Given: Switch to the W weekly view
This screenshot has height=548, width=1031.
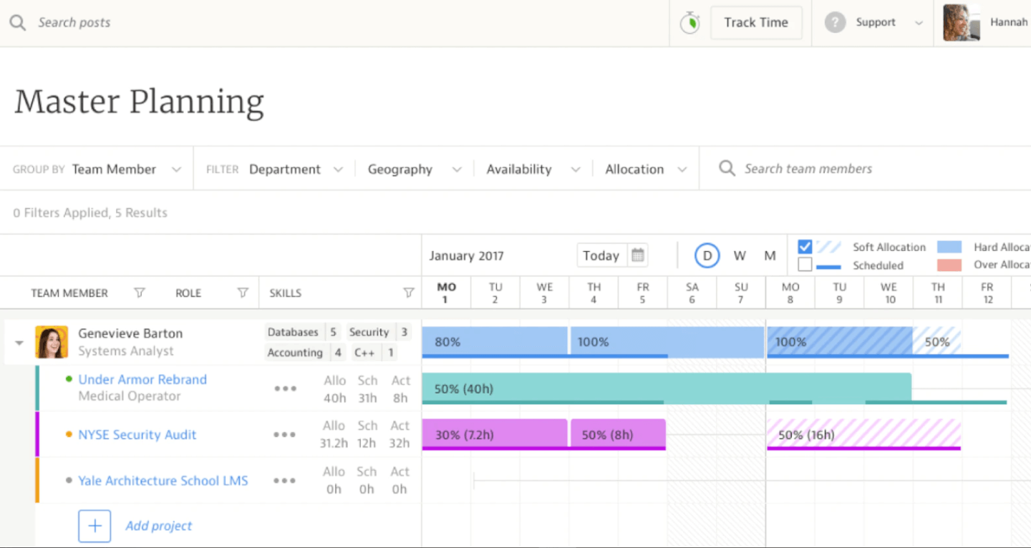Looking at the screenshot, I should tap(740, 255).
